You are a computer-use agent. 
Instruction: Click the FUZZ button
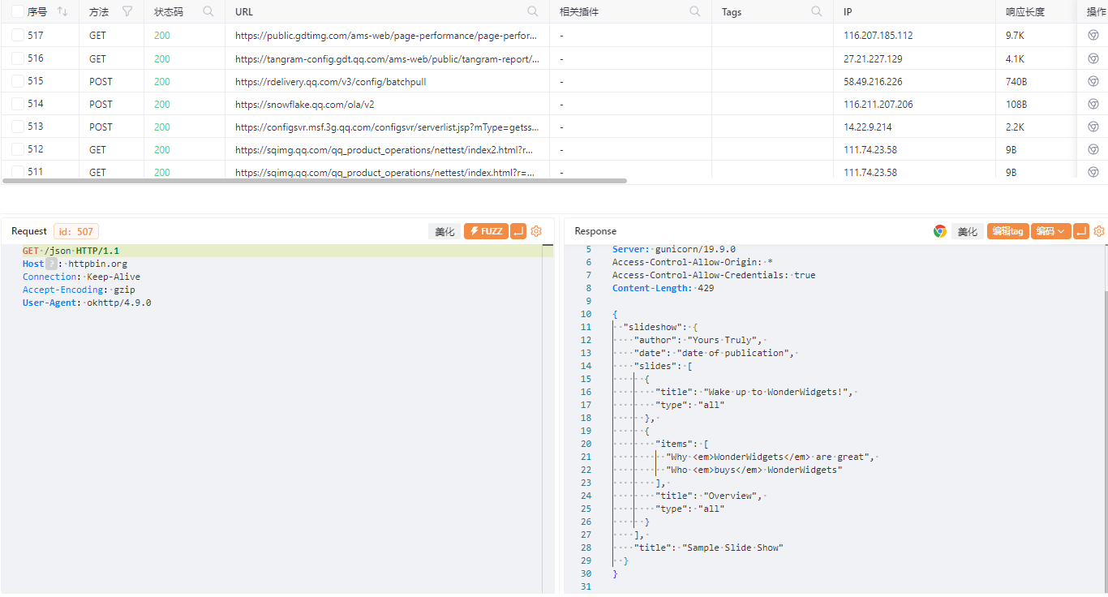coord(486,231)
